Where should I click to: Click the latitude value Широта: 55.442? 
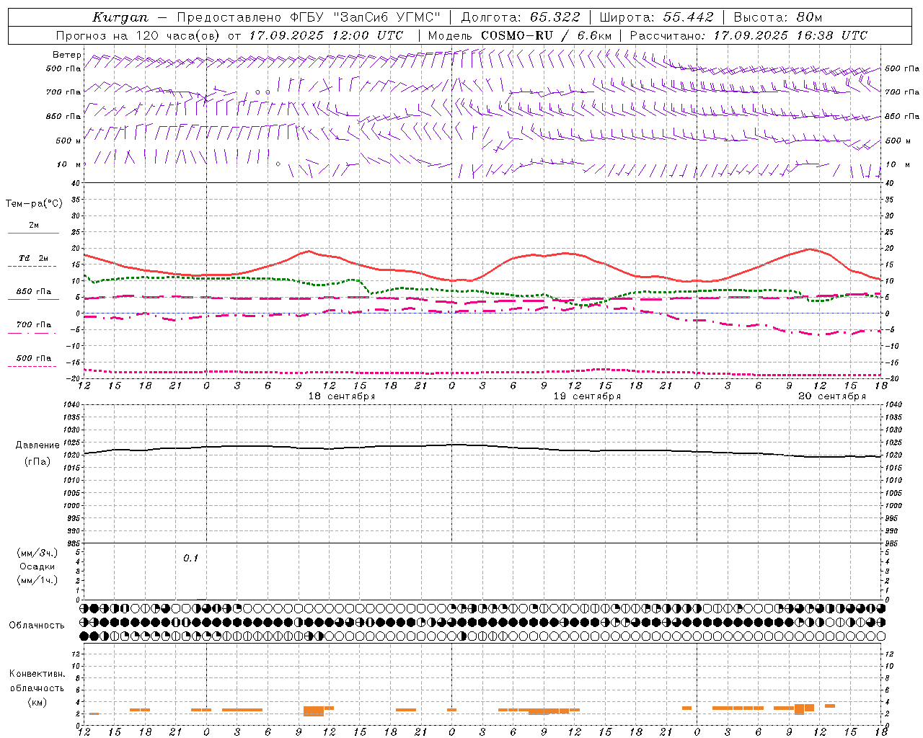pyautogui.click(x=657, y=17)
